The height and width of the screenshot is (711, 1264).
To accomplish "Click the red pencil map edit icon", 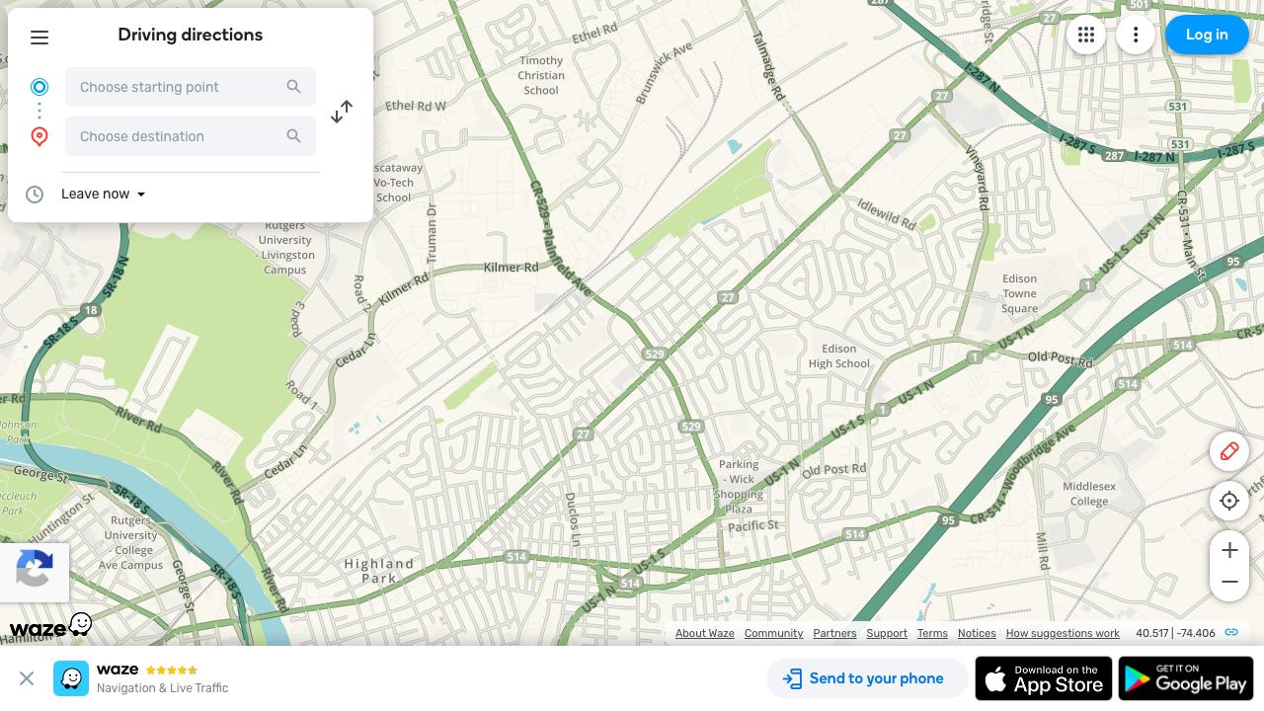I will coord(1229,451).
